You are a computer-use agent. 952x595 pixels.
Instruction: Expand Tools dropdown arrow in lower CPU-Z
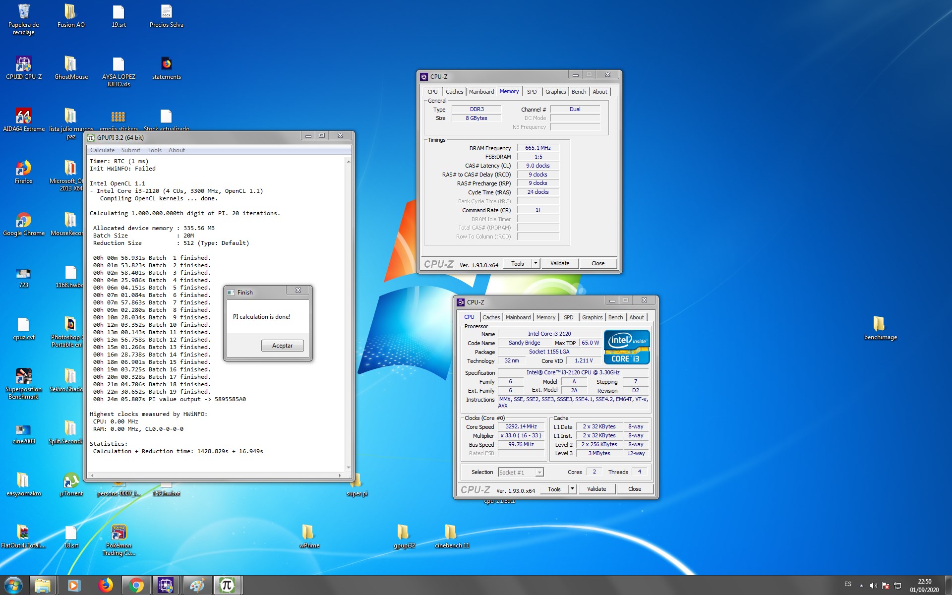572,489
